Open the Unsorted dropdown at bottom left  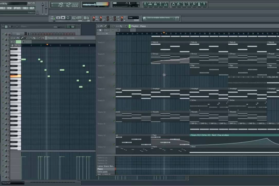pos(13,183)
